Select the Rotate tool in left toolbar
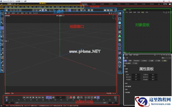 [2, 32]
